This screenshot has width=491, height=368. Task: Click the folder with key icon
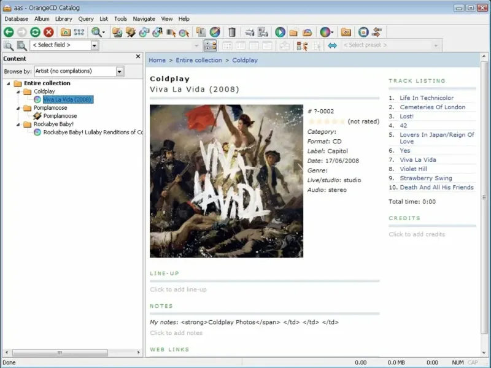tap(346, 32)
